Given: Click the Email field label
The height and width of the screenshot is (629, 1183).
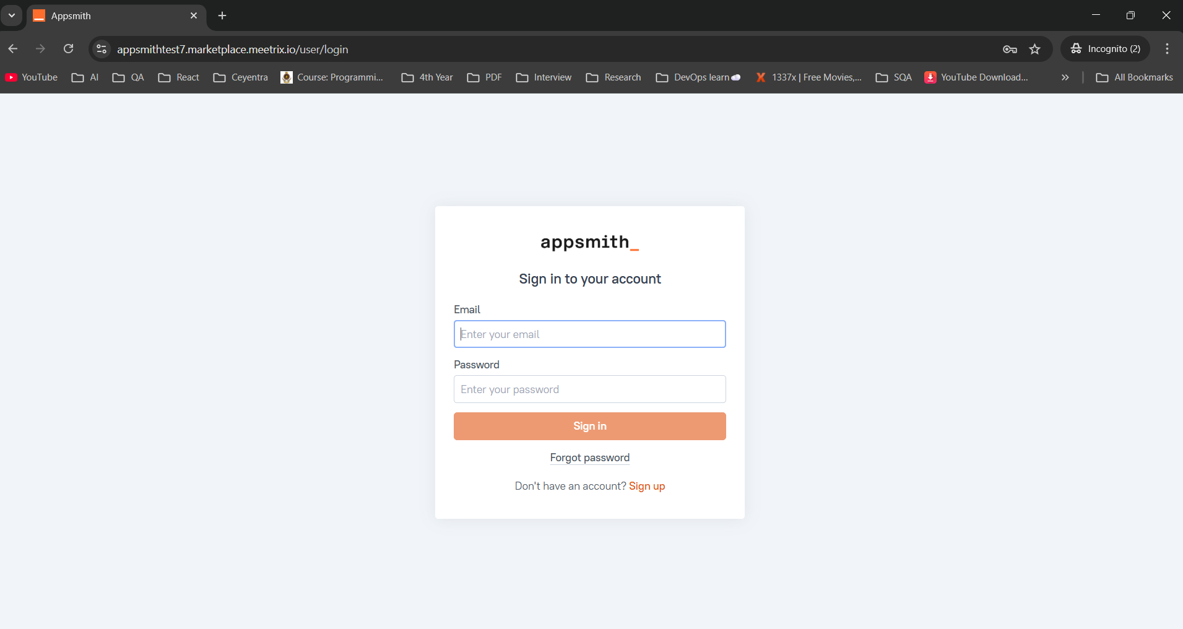Looking at the screenshot, I should point(467,310).
